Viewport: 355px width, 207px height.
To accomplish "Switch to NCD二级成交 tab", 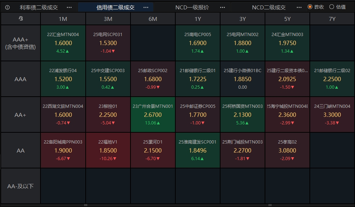I will tap(269, 8).
